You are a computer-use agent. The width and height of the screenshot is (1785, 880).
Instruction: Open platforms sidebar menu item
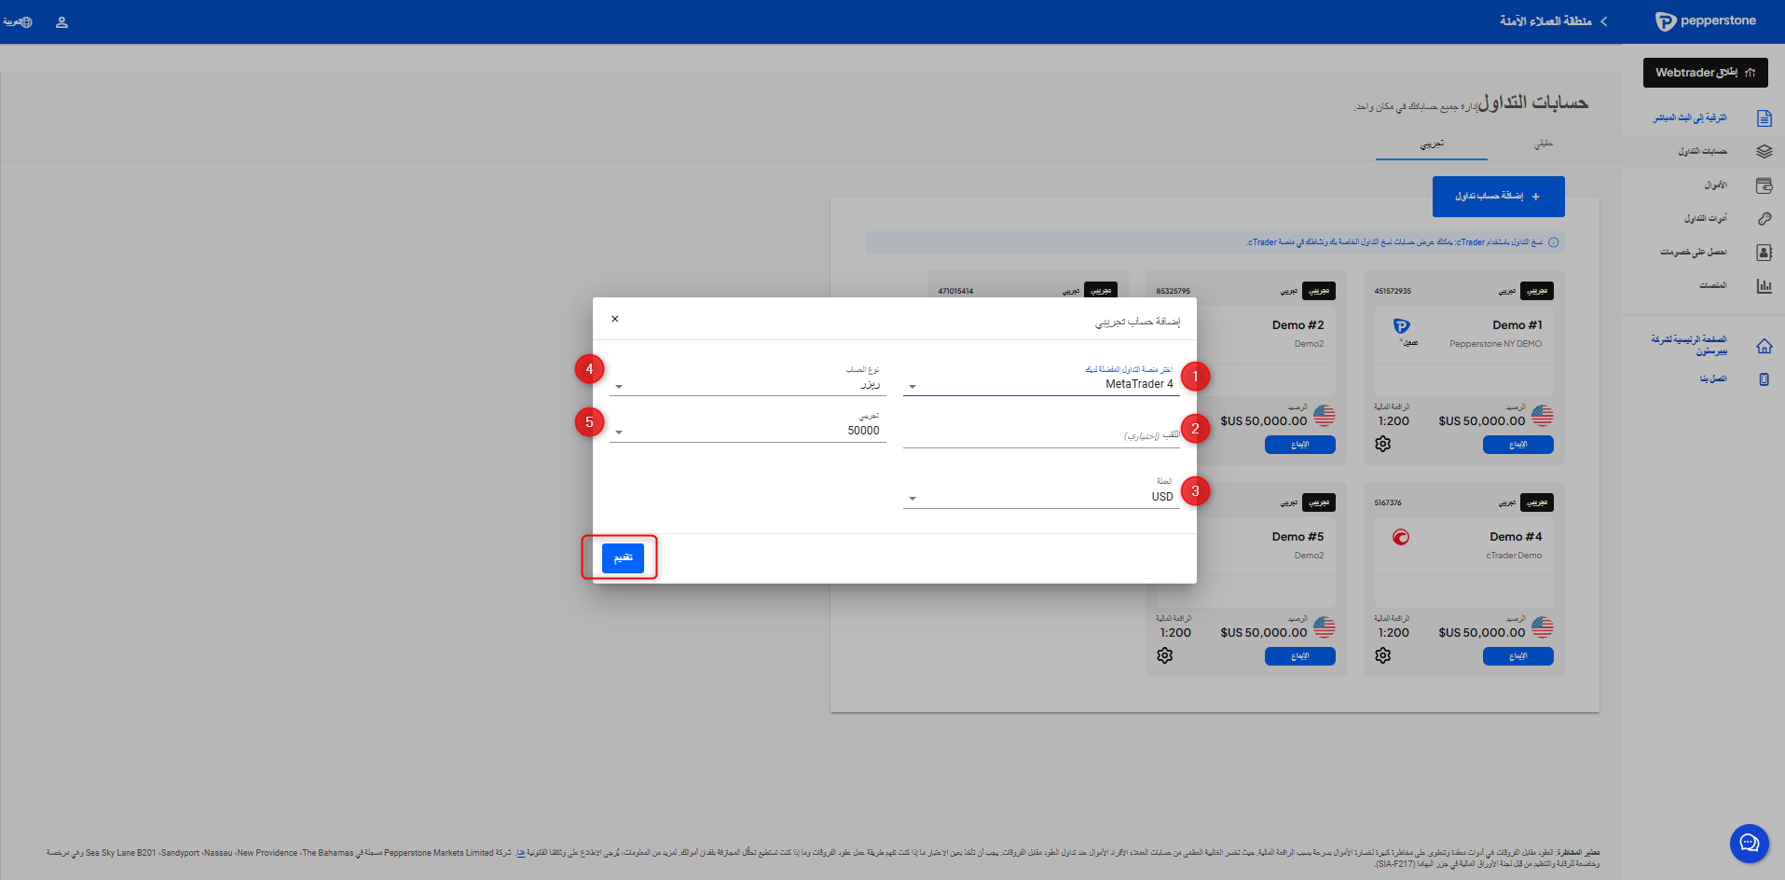pos(1713,285)
